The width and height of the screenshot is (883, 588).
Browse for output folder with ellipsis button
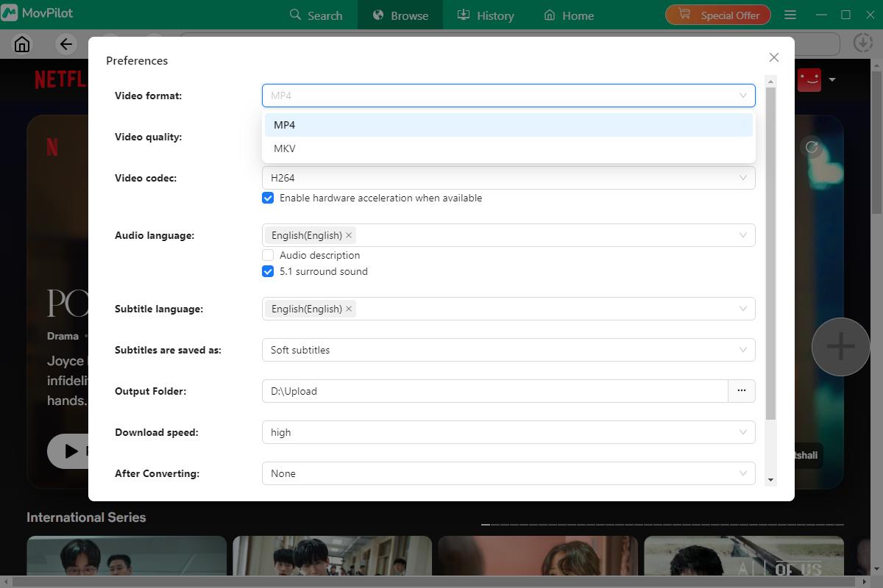tap(742, 391)
